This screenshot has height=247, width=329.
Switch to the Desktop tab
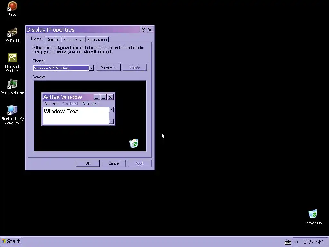(x=53, y=40)
